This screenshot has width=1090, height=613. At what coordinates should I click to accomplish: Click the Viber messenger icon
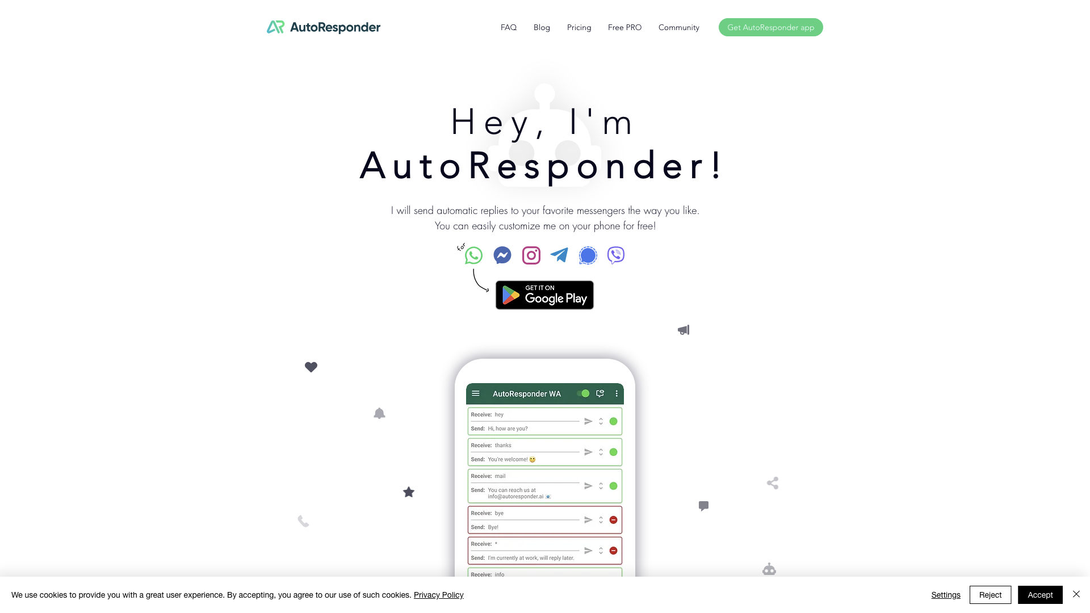(x=615, y=255)
